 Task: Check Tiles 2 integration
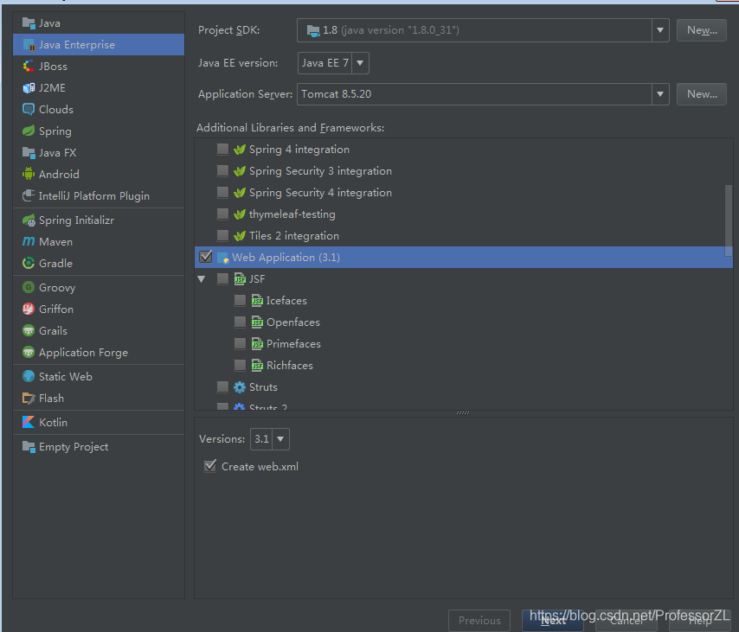point(222,235)
